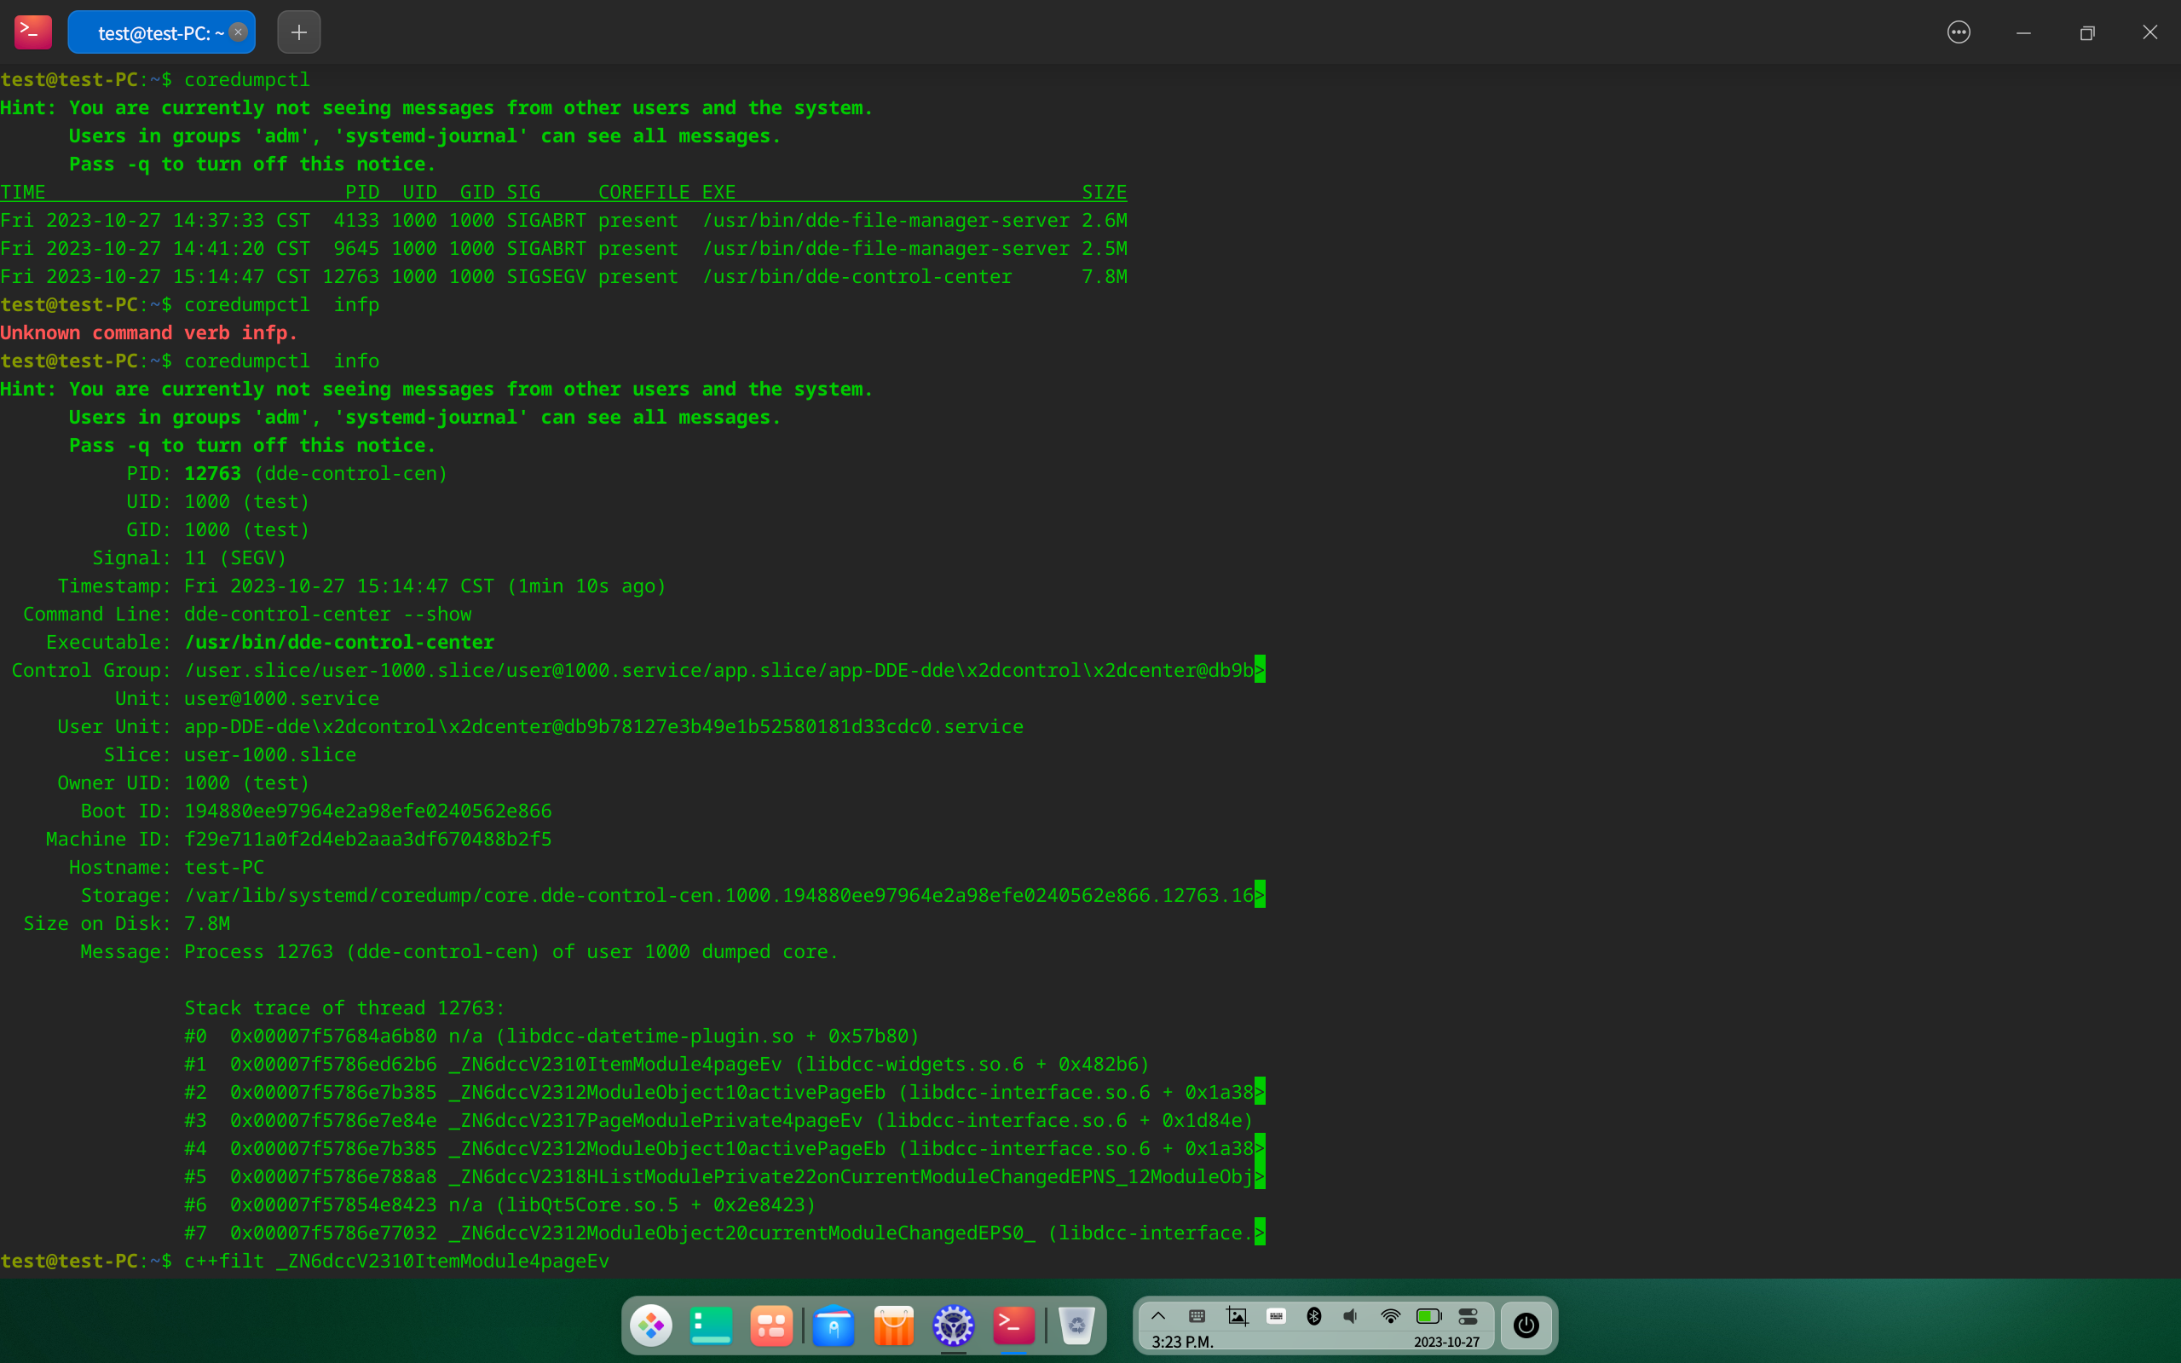Open the App Store from the dock

pyautogui.click(x=892, y=1325)
